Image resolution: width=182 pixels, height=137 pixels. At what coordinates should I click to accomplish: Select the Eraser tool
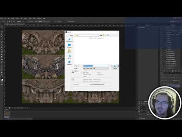click(2, 52)
